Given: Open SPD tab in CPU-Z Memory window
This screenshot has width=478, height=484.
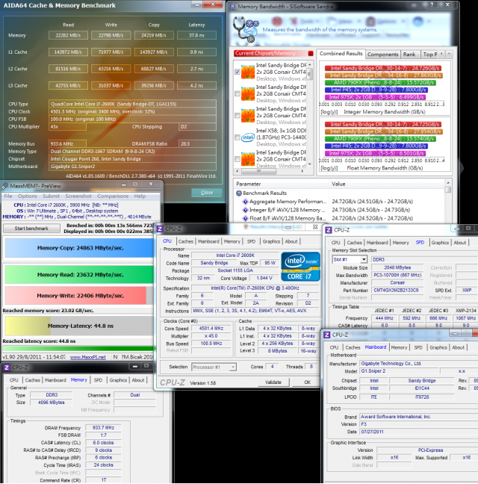Looking at the screenshot, I should point(98,380).
